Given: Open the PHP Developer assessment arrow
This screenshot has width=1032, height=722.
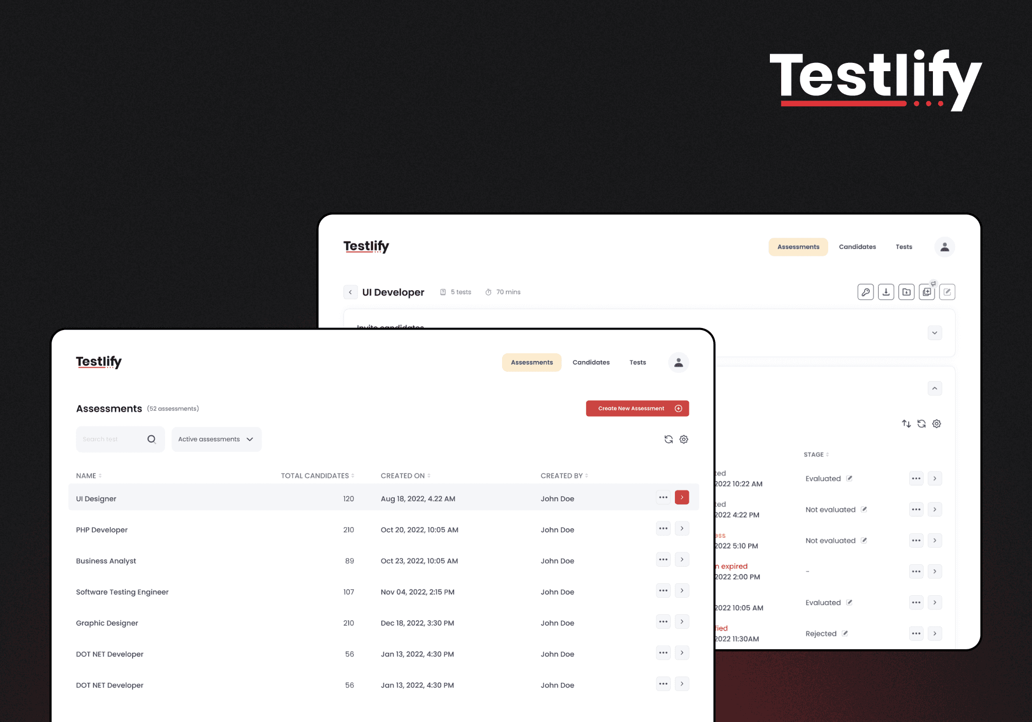Looking at the screenshot, I should [682, 529].
